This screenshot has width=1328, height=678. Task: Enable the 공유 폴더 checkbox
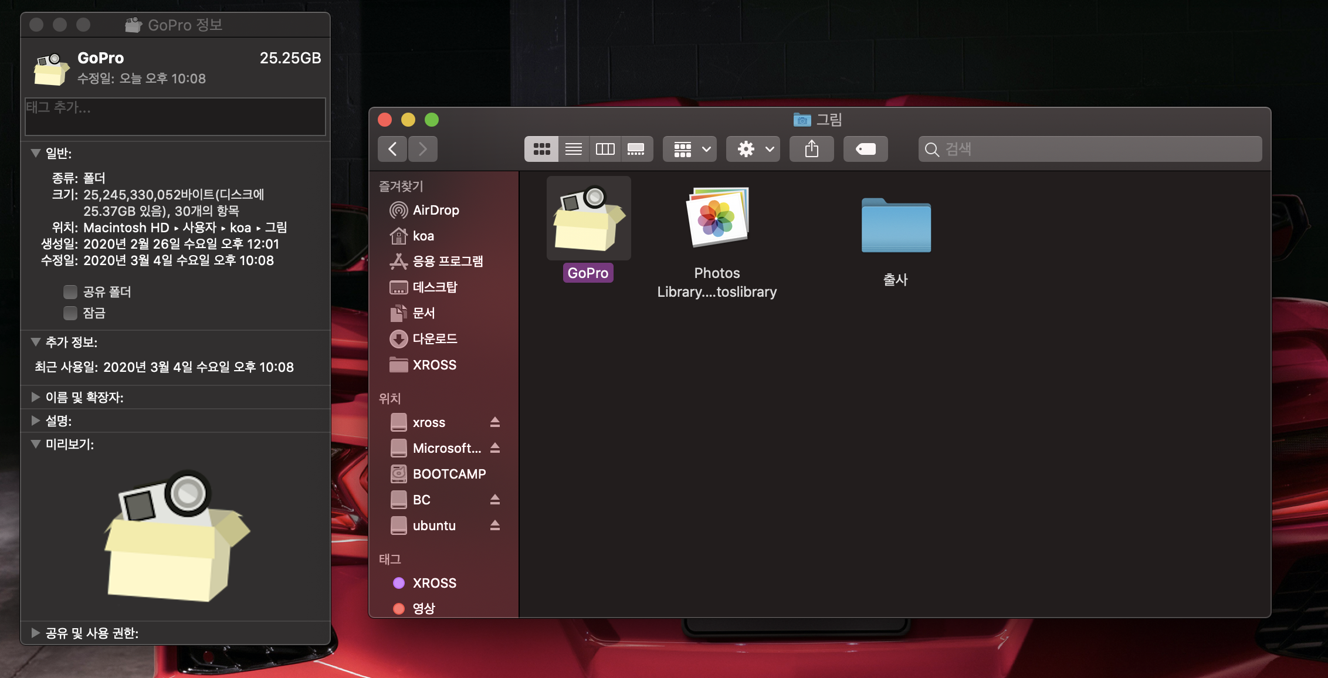pos(70,291)
